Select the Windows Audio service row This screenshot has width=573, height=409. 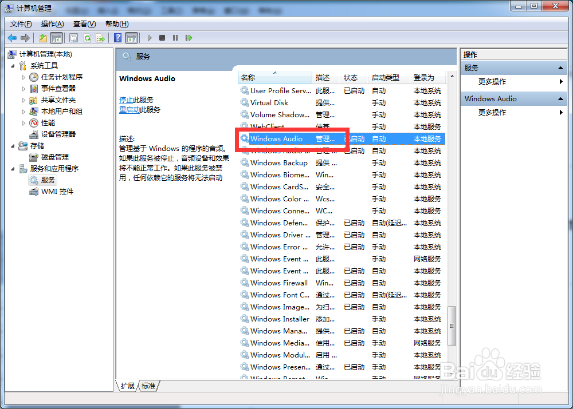click(342, 138)
